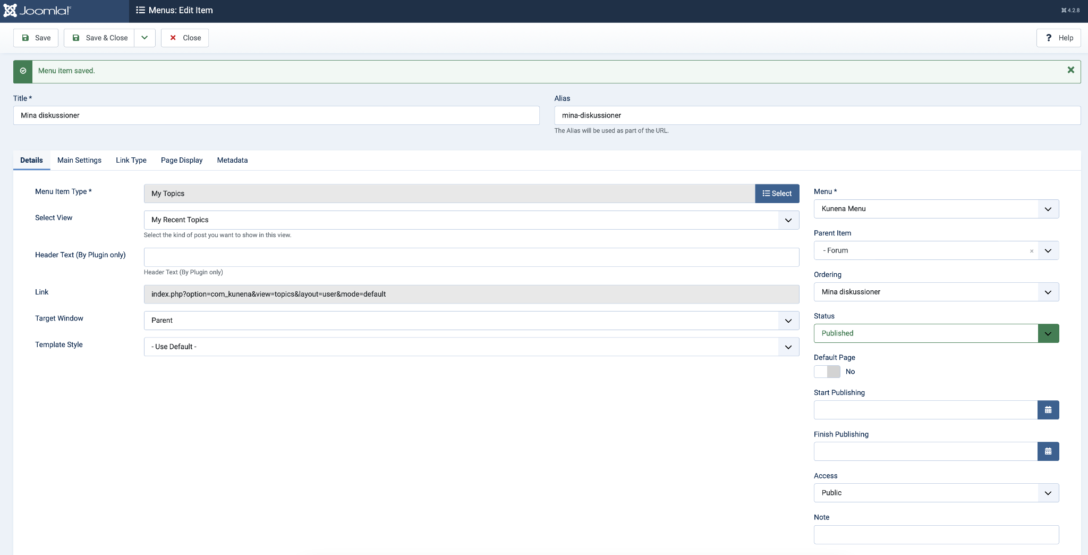The height and width of the screenshot is (555, 1088).
Task: Click the Close button in toolbar
Action: (185, 38)
